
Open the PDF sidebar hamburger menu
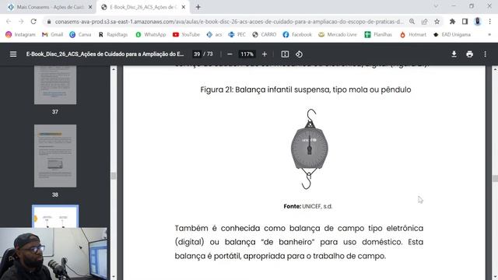coord(13,54)
